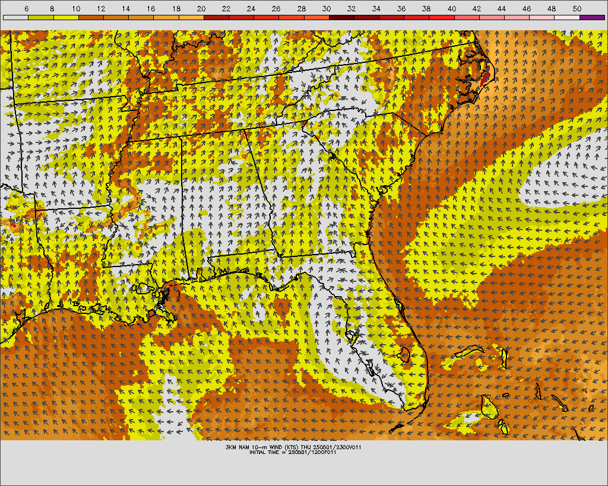
Task: Click the pale pink 46–48 knots swatch
Action: point(542,17)
